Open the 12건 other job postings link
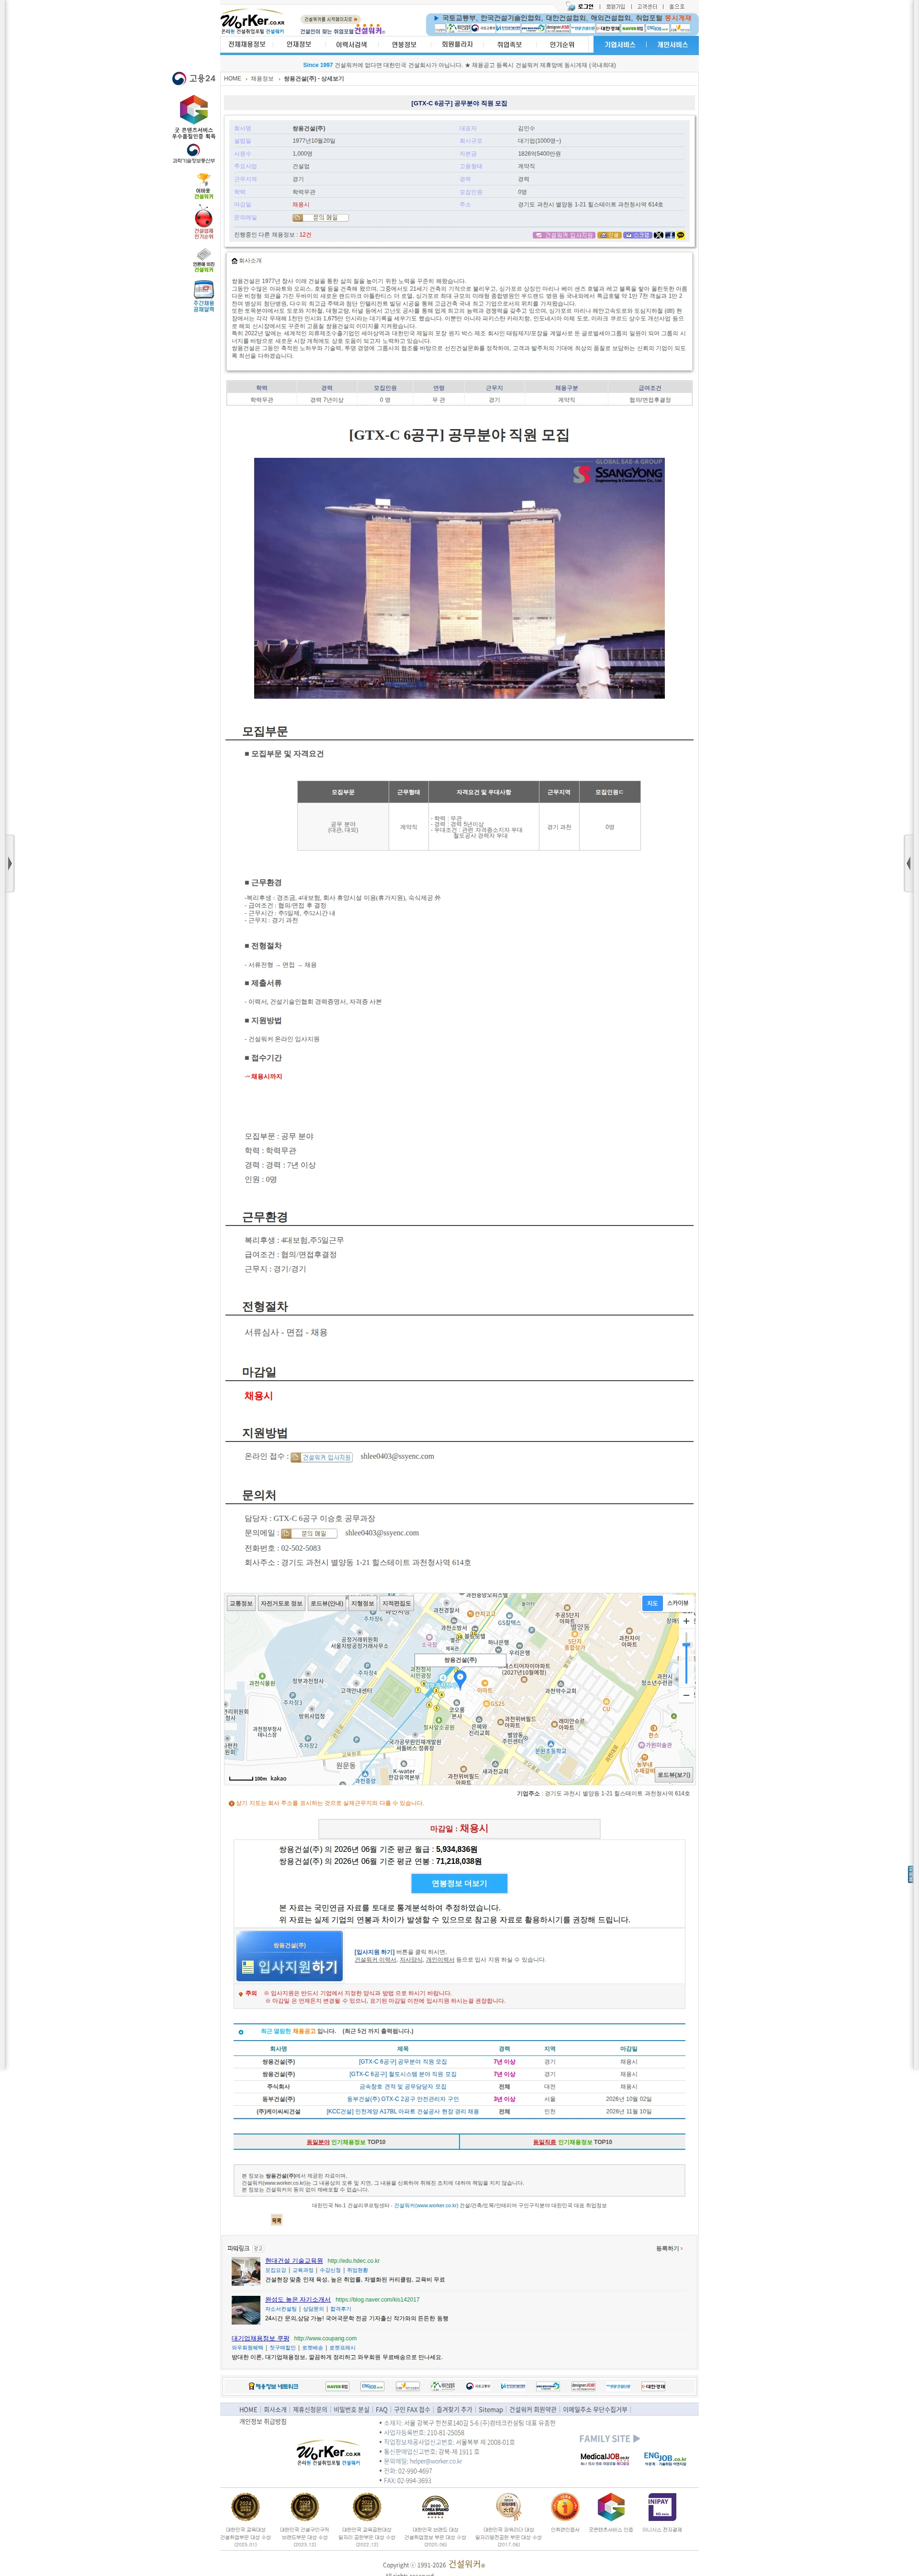Image resolution: width=919 pixels, height=2576 pixels. (x=305, y=235)
